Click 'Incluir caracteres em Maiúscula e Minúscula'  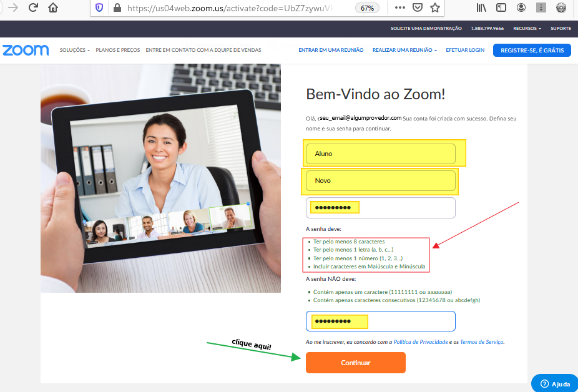click(369, 267)
